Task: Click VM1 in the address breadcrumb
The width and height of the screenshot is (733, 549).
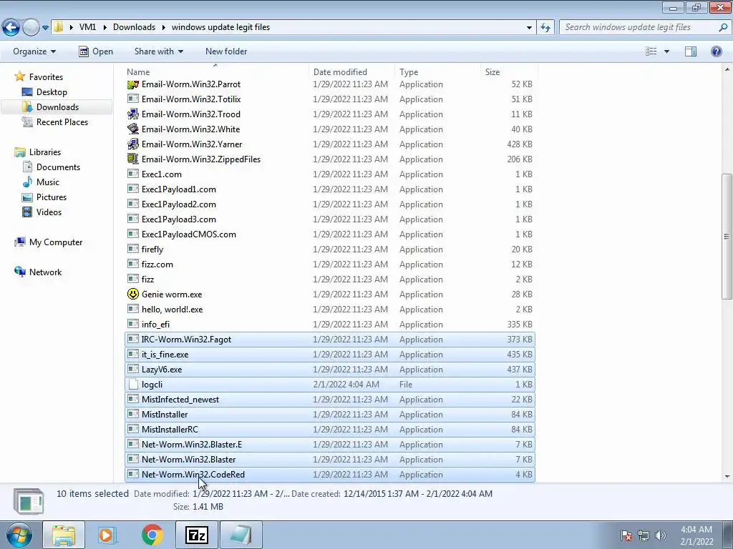Action: 87,27
